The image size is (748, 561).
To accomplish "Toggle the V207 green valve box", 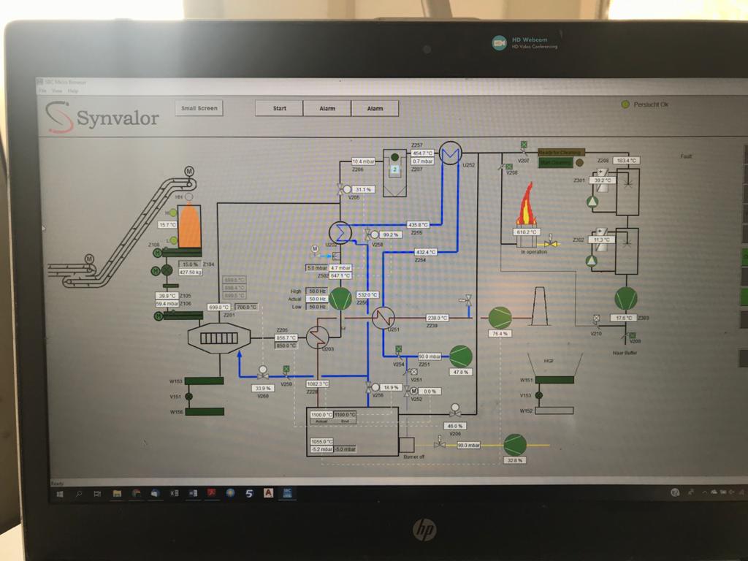I will [x=524, y=145].
